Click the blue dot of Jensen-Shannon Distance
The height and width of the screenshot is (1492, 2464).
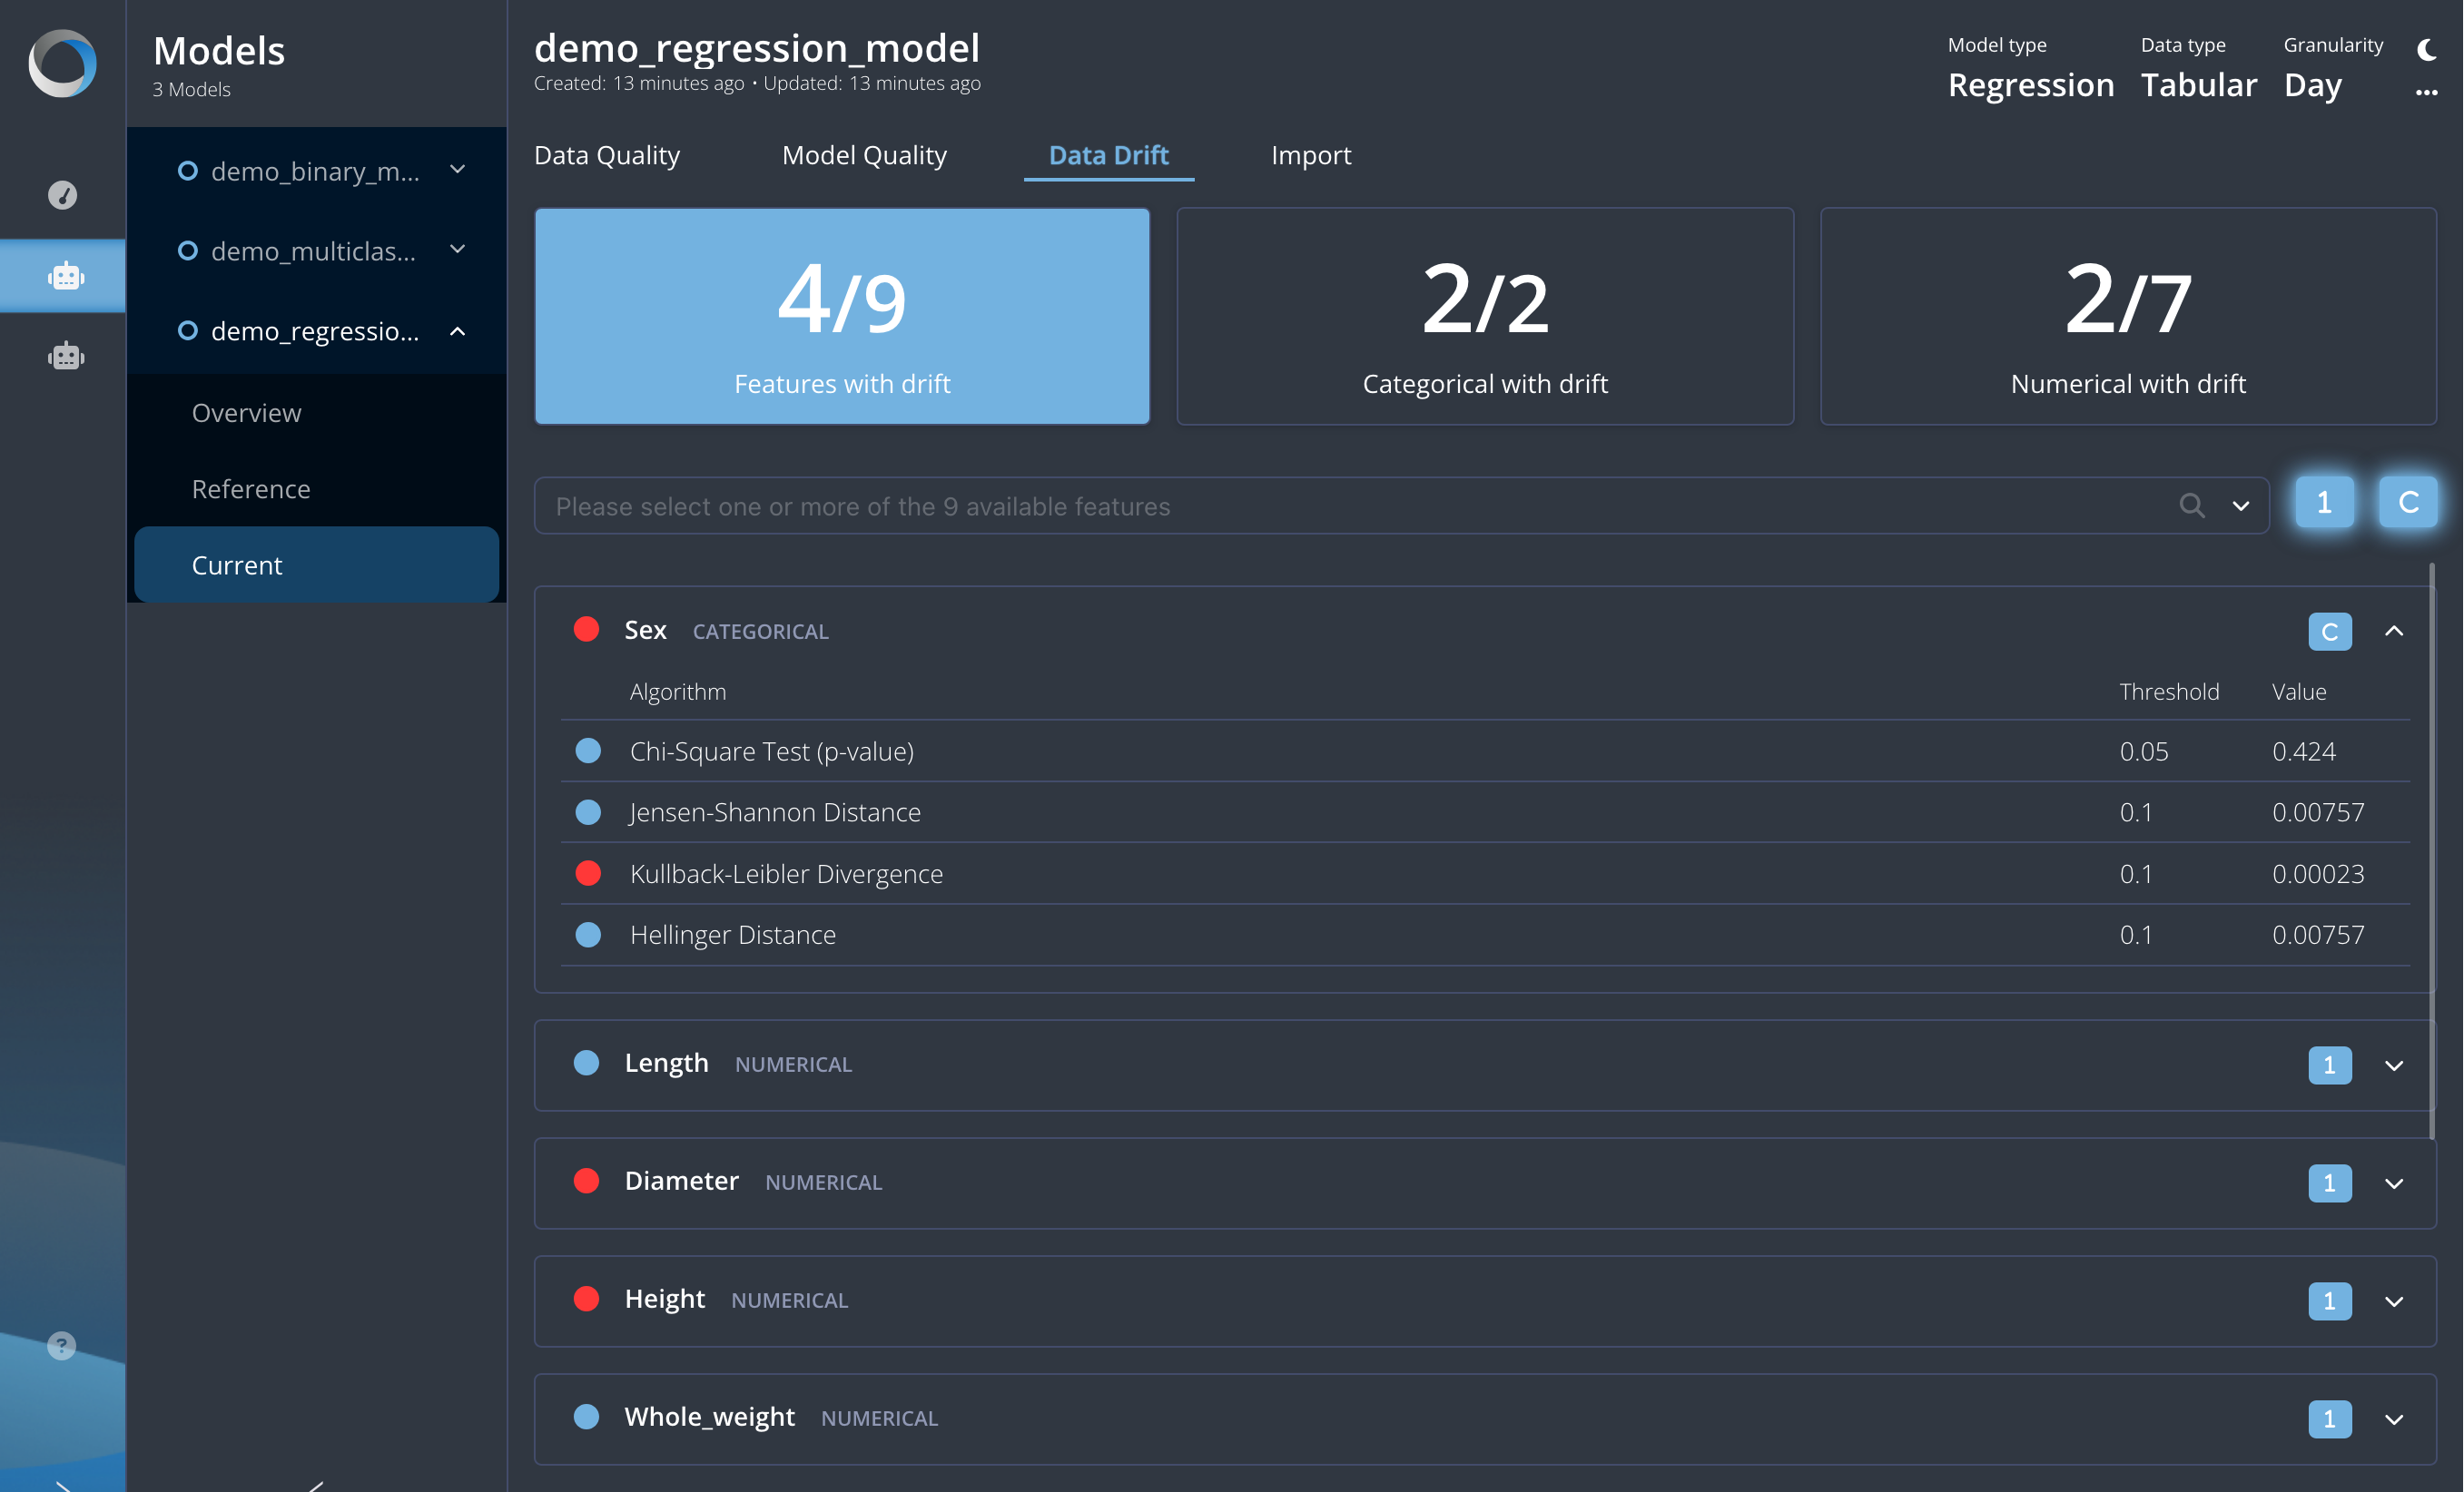click(x=589, y=812)
